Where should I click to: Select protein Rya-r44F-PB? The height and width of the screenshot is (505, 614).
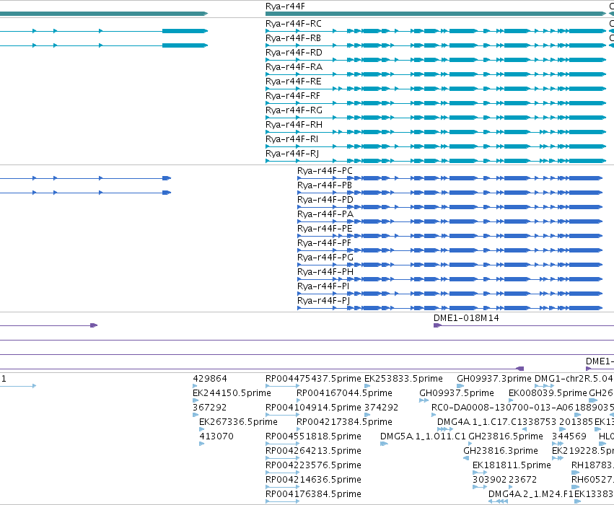pos(324,186)
